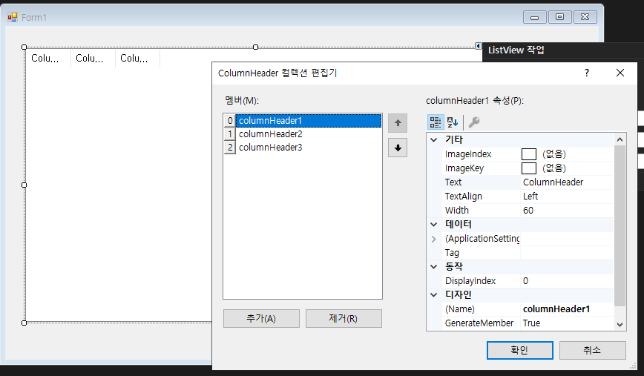Click the GenerateMember property label
Image resolution: width=644 pixels, height=376 pixels.
pyautogui.click(x=479, y=323)
